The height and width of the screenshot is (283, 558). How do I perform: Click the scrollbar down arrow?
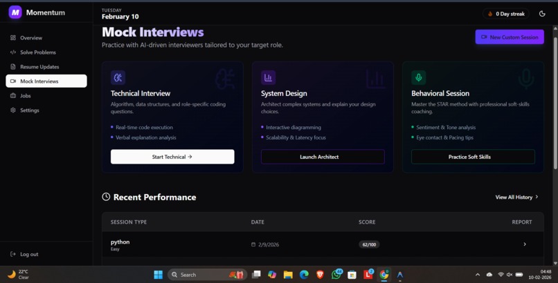tap(555, 263)
